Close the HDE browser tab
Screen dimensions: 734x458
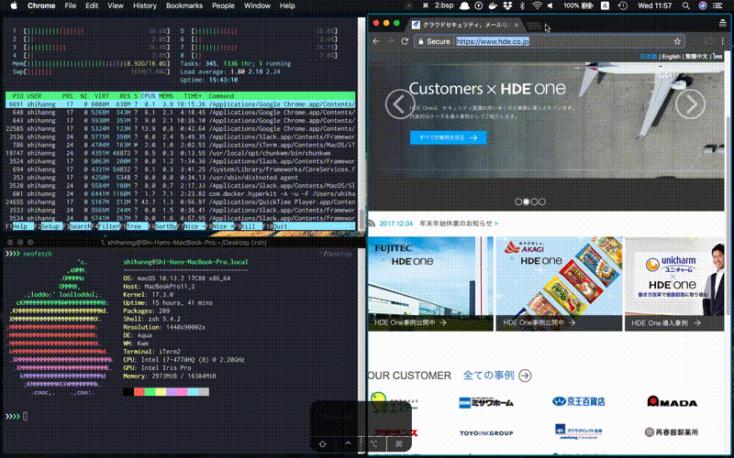click(517, 25)
